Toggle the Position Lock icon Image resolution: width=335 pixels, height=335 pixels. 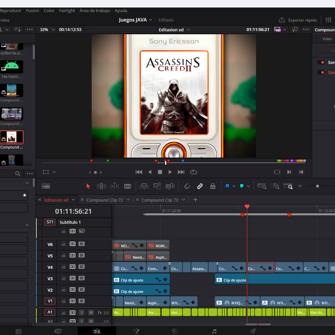tap(213, 186)
